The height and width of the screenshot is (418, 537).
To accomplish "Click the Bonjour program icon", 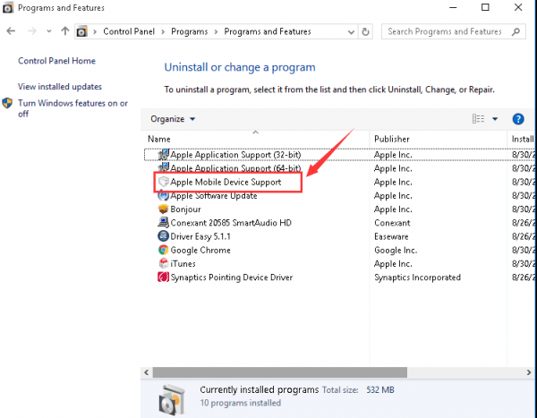I will [164, 209].
